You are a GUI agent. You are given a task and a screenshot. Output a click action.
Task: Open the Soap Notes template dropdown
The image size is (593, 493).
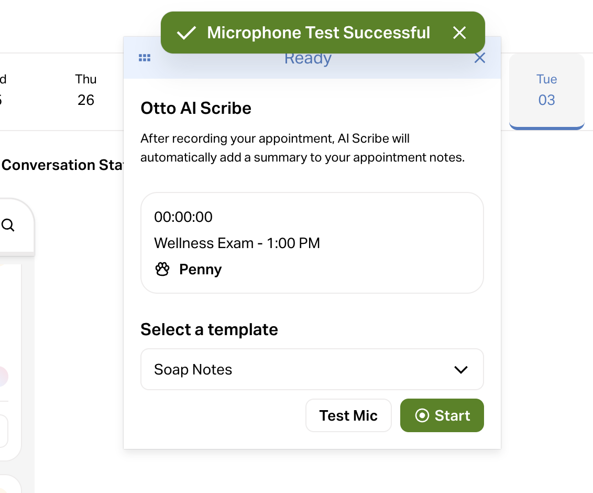point(312,370)
